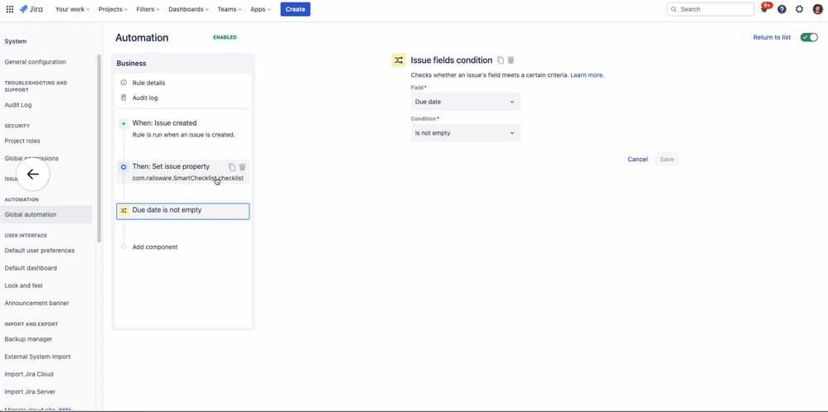
Task: Open the user profile avatar
Action: [x=817, y=9]
